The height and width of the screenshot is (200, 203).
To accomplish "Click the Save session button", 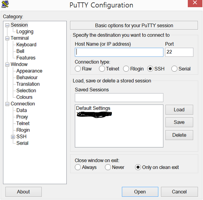I will (x=179, y=122).
